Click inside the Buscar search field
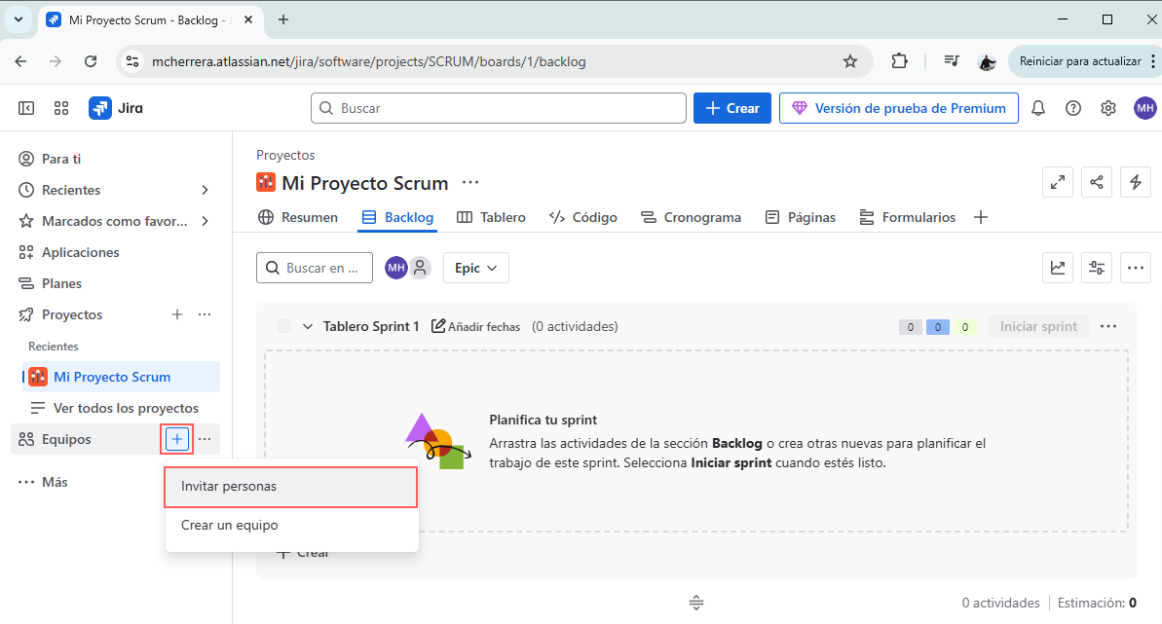The height and width of the screenshot is (624, 1162). (x=497, y=108)
